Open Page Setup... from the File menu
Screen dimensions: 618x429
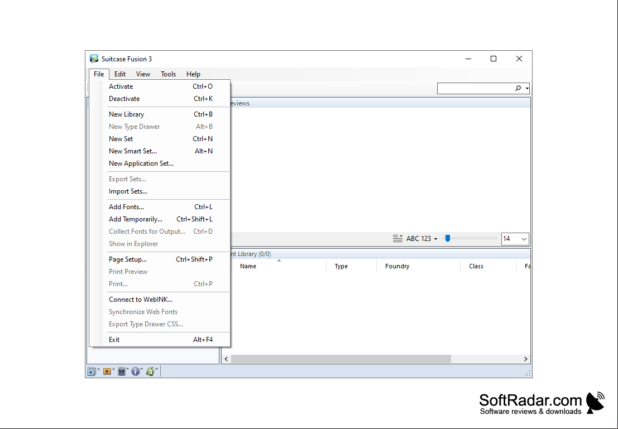tap(160, 259)
